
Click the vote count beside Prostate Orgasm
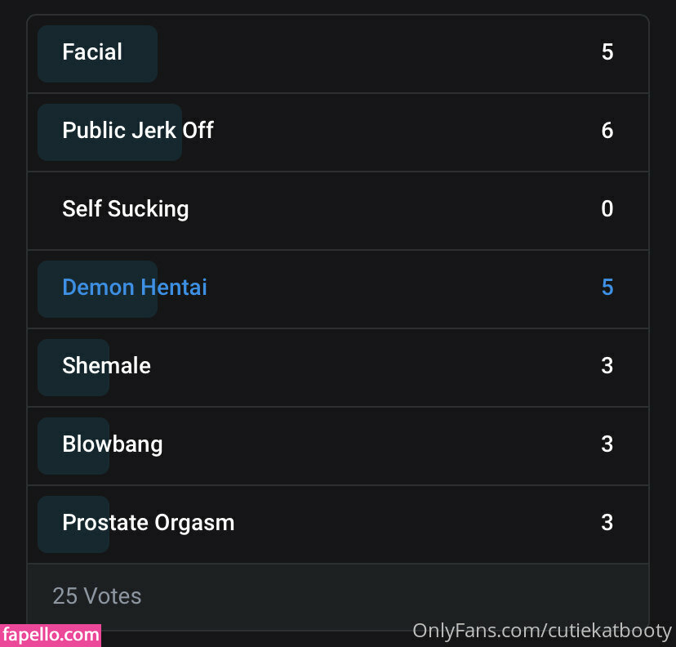(x=607, y=523)
